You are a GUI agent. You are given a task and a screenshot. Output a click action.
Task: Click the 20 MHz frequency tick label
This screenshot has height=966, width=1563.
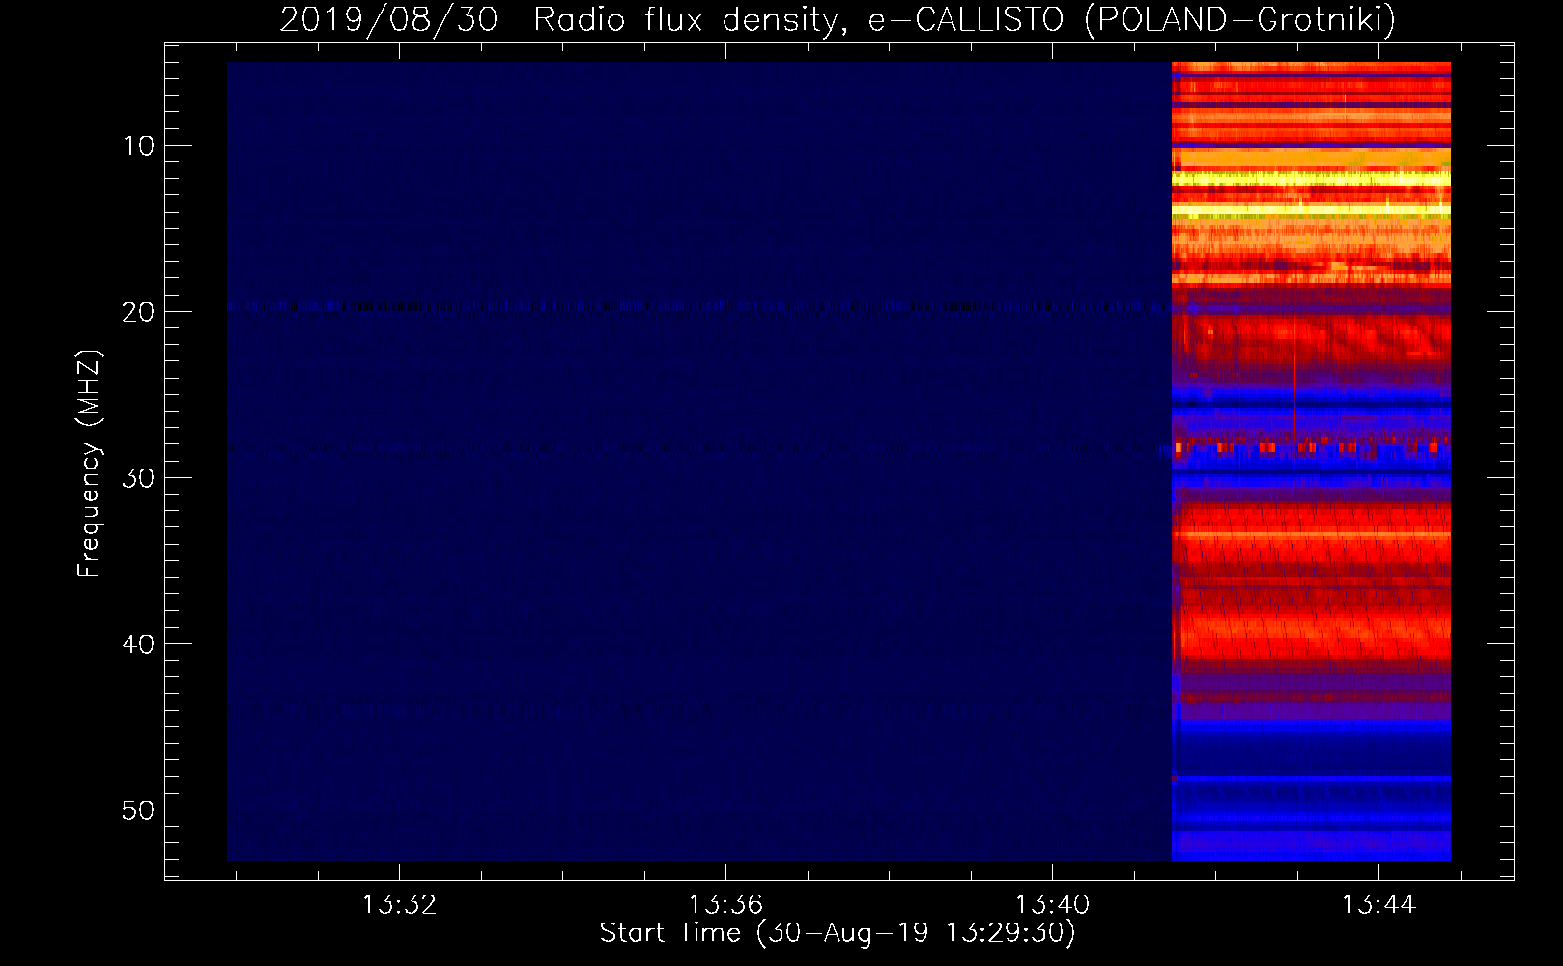[139, 312]
